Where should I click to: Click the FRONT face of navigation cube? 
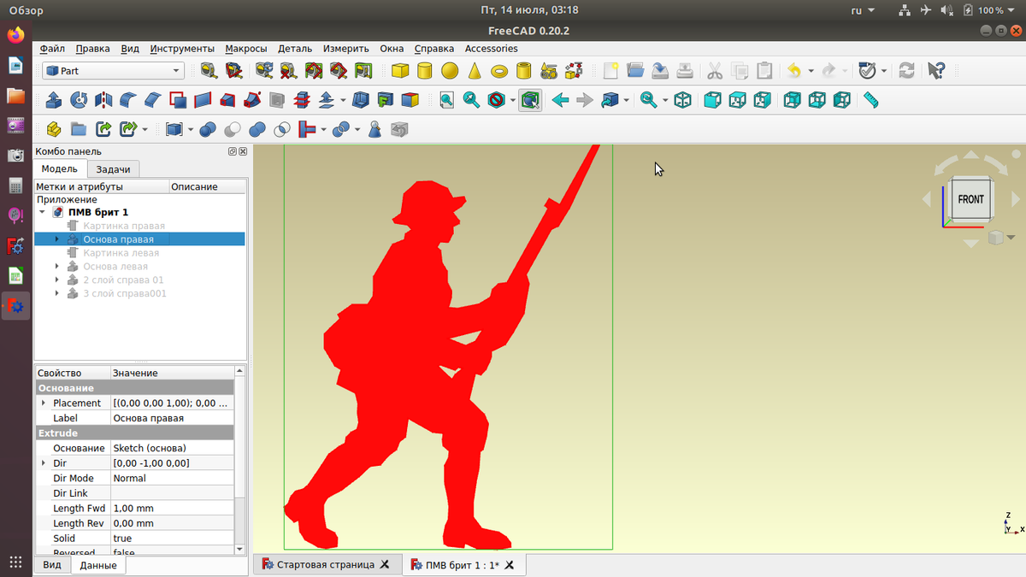click(x=970, y=199)
